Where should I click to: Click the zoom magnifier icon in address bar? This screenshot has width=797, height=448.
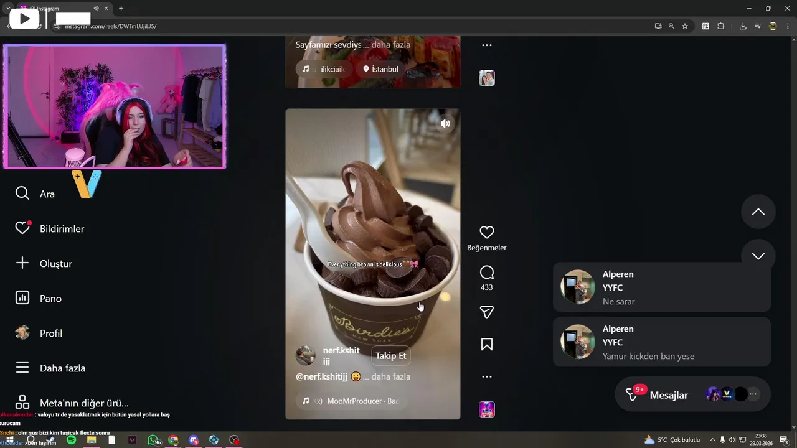[x=671, y=26]
